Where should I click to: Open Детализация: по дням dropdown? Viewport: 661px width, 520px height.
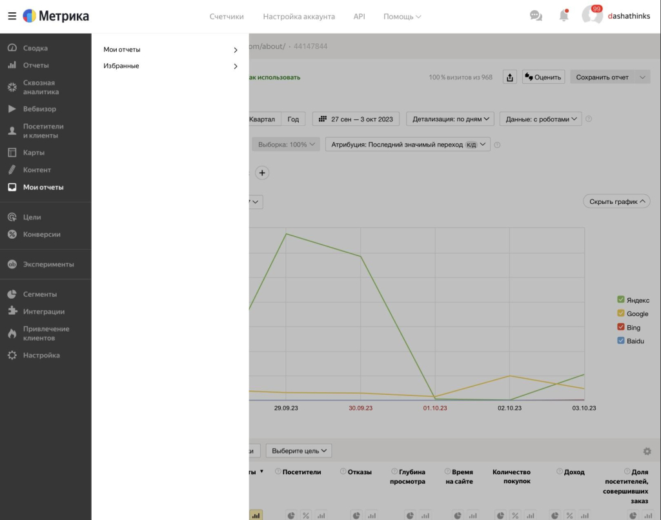[x=450, y=119]
